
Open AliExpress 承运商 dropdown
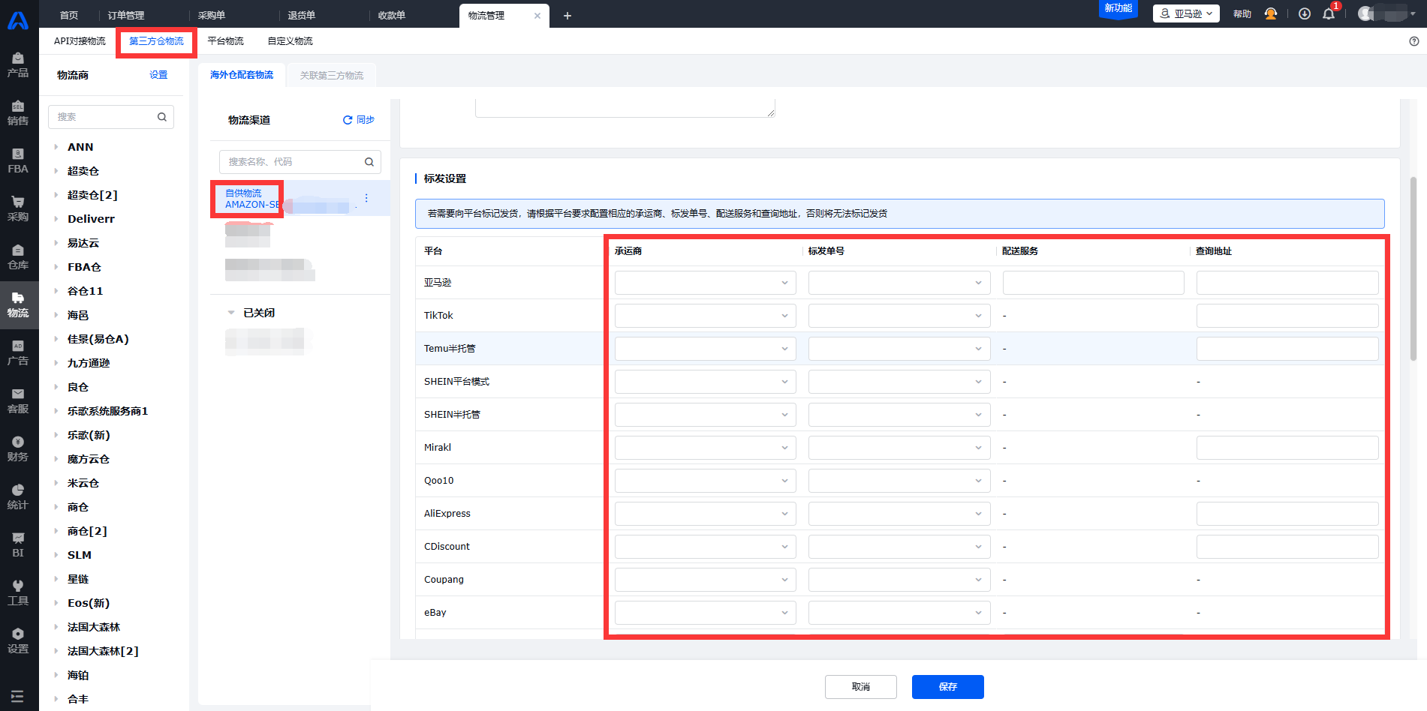(706, 514)
